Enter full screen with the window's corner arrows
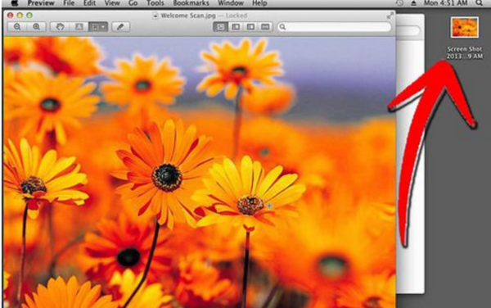Image resolution: width=491 pixels, height=308 pixels. [x=390, y=16]
